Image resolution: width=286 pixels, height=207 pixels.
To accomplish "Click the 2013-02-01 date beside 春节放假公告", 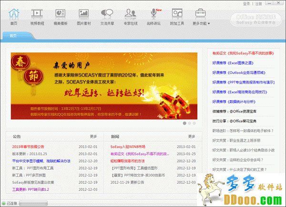I will pyautogui.click(x=88, y=146).
